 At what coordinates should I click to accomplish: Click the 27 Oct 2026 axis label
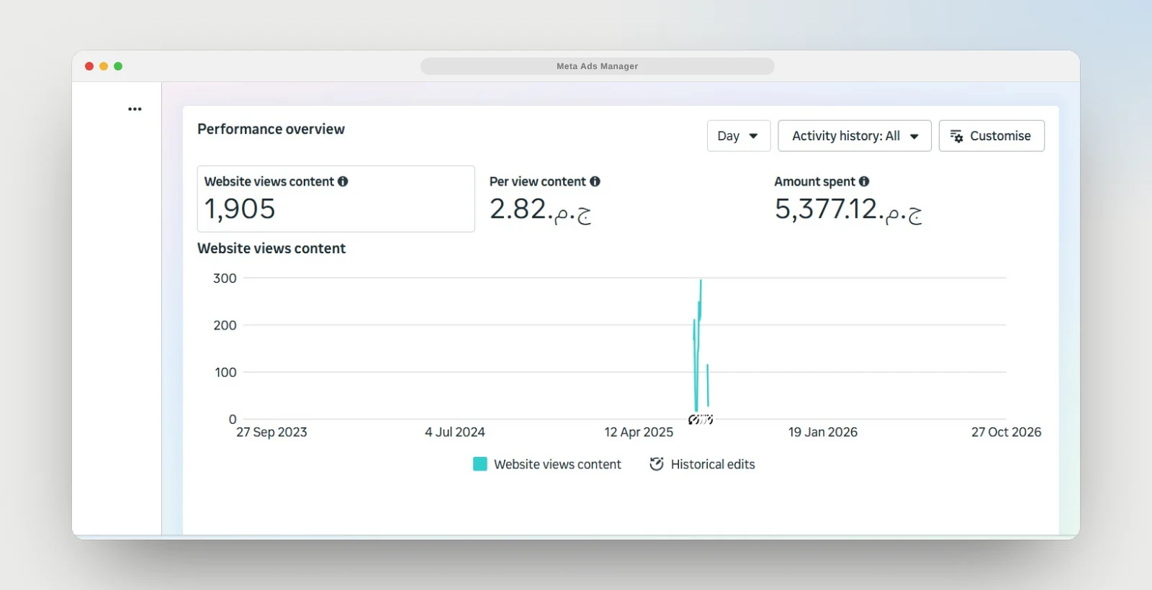1007,432
